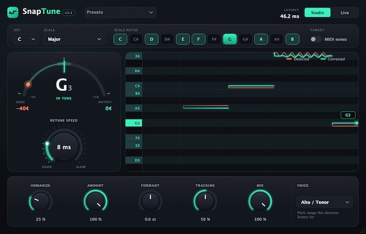Image resolution: width=366 pixels, height=234 pixels.
Task: Click the SnapTune logo icon
Action: (13, 12)
